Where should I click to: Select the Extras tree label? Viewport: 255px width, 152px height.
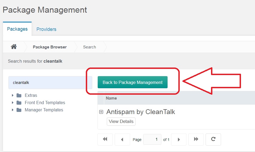pyautogui.click(x=31, y=96)
